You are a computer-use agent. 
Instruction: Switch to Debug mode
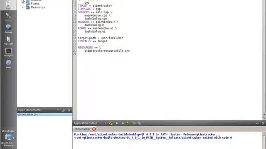8,29
